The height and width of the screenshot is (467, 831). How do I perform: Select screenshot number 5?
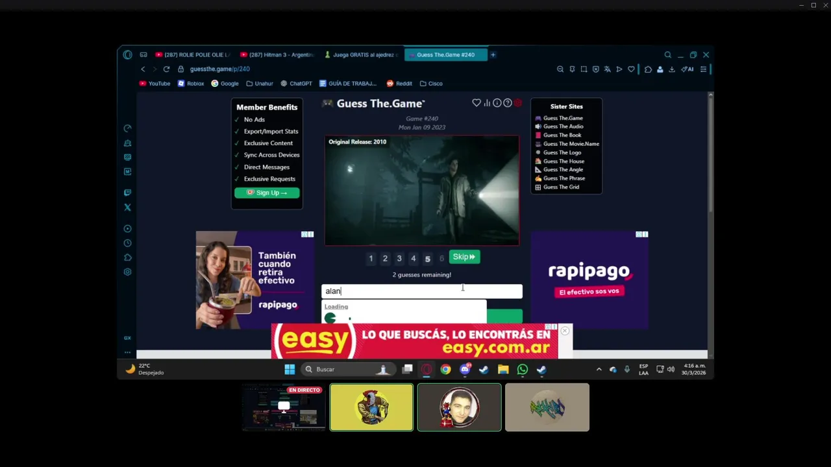(x=427, y=259)
